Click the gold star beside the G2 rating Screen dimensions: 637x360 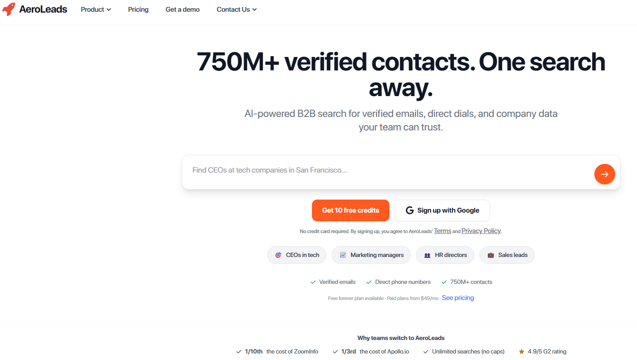coord(521,352)
